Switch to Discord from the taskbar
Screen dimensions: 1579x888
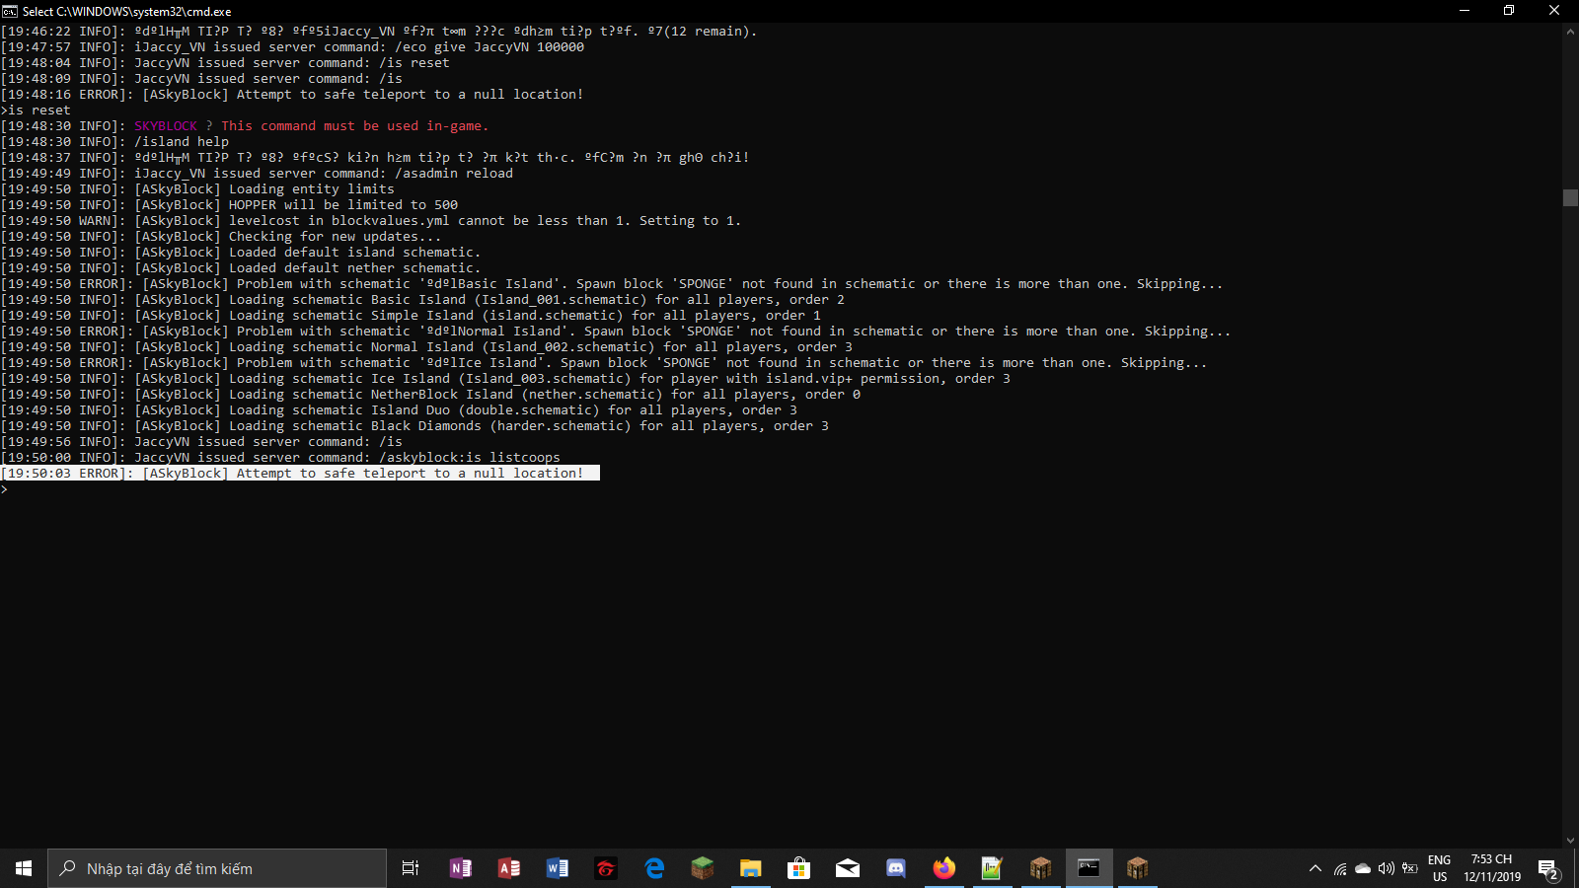point(895,868)
